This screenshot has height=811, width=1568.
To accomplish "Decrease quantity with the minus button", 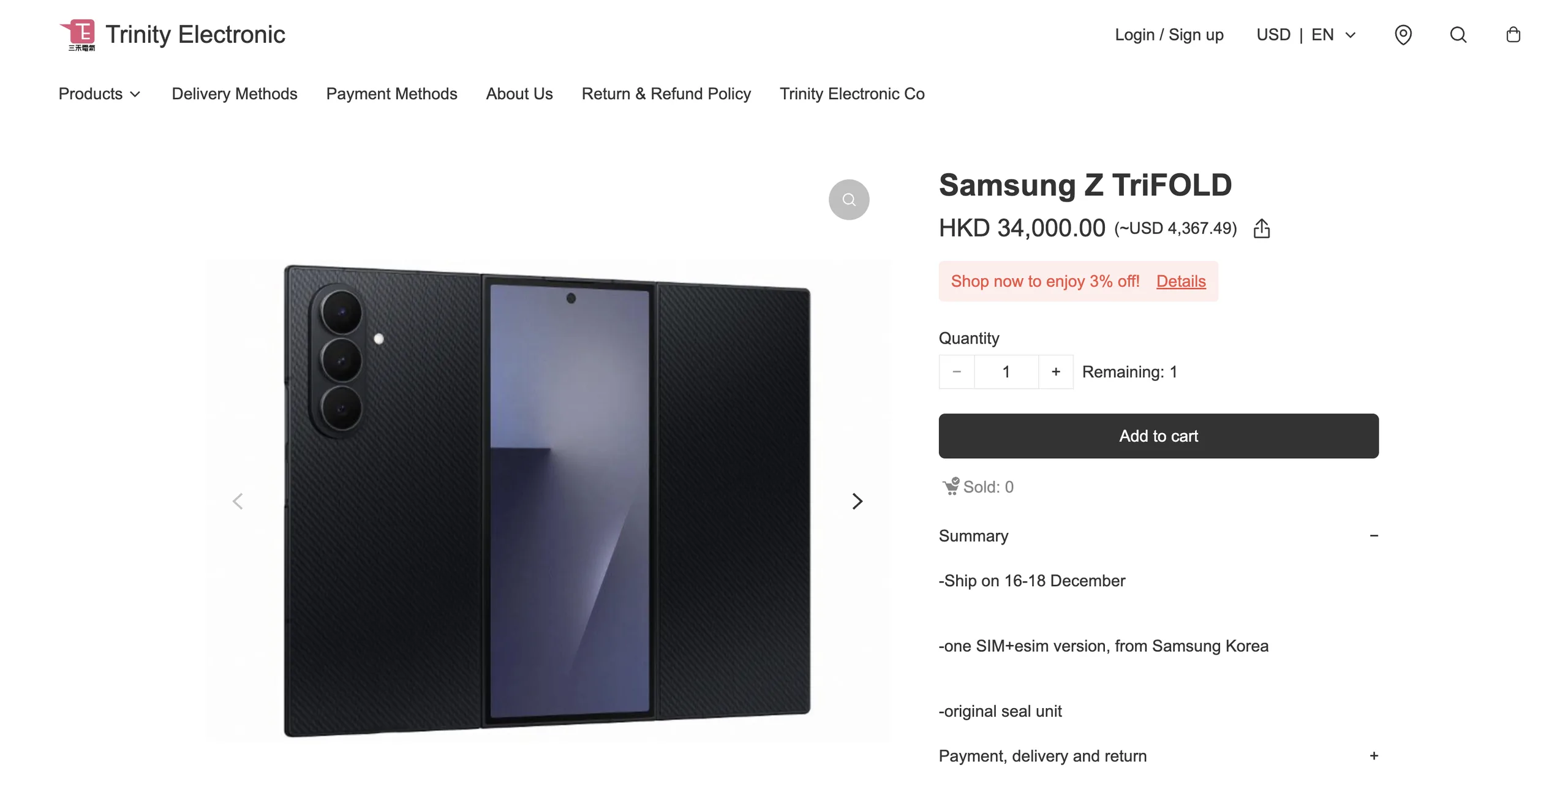I will (x=956, y=372).
